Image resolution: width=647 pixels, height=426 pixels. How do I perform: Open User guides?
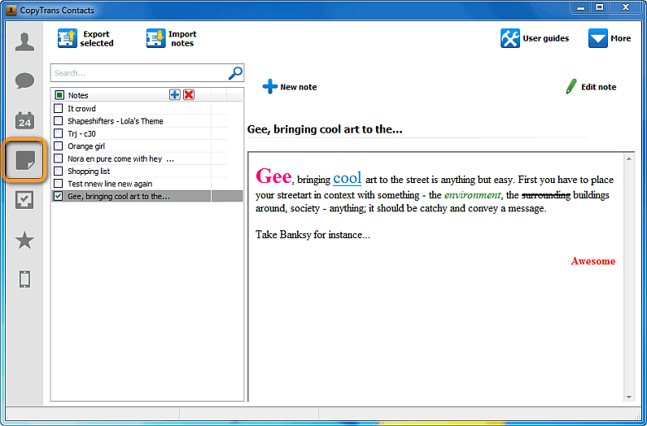pyautogui.click(x=535, y=39)
